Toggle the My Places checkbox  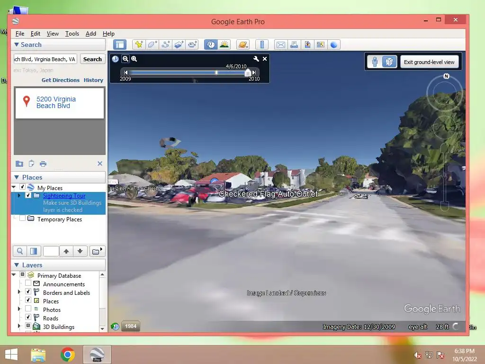point(22,187)
